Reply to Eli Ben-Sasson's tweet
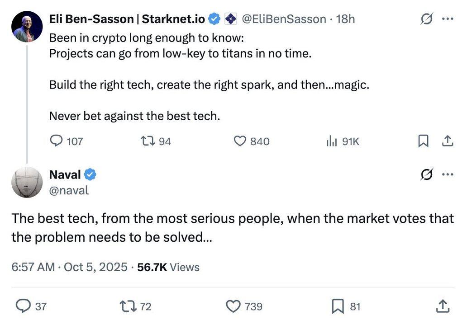This screenshot has height=320, width=467. point(56,141)
